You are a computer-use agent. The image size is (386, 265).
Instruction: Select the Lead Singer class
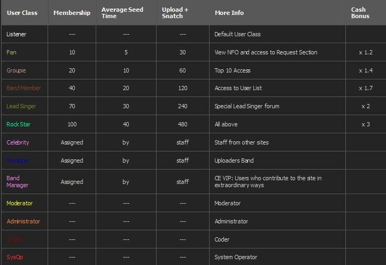[x=21, y=106]
